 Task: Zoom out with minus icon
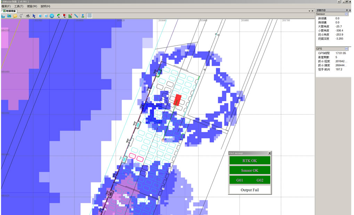pyautogui.click(x=46, y=16)
